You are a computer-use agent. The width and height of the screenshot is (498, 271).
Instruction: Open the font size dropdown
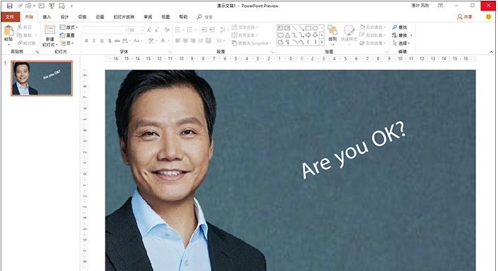(142, 30)
